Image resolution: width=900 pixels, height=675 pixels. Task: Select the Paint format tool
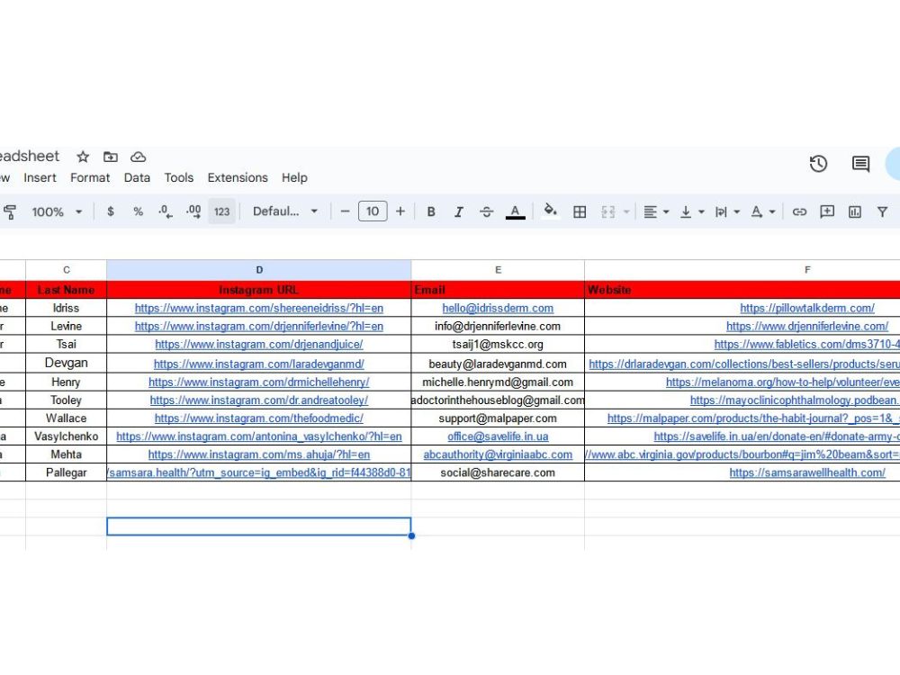click(x=10, y=211)
